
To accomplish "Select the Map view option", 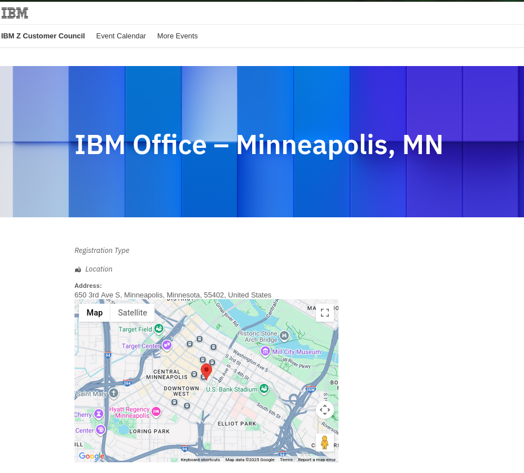I will click(x=94, y=312).
